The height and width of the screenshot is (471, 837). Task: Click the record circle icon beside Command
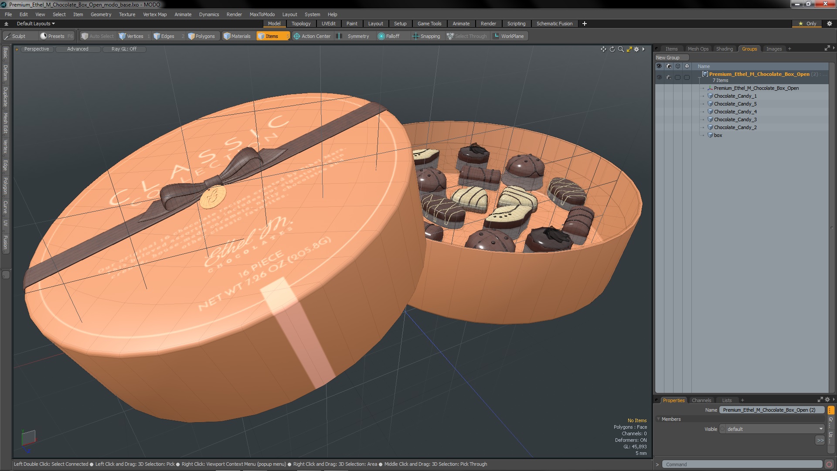tap(829, 464)
